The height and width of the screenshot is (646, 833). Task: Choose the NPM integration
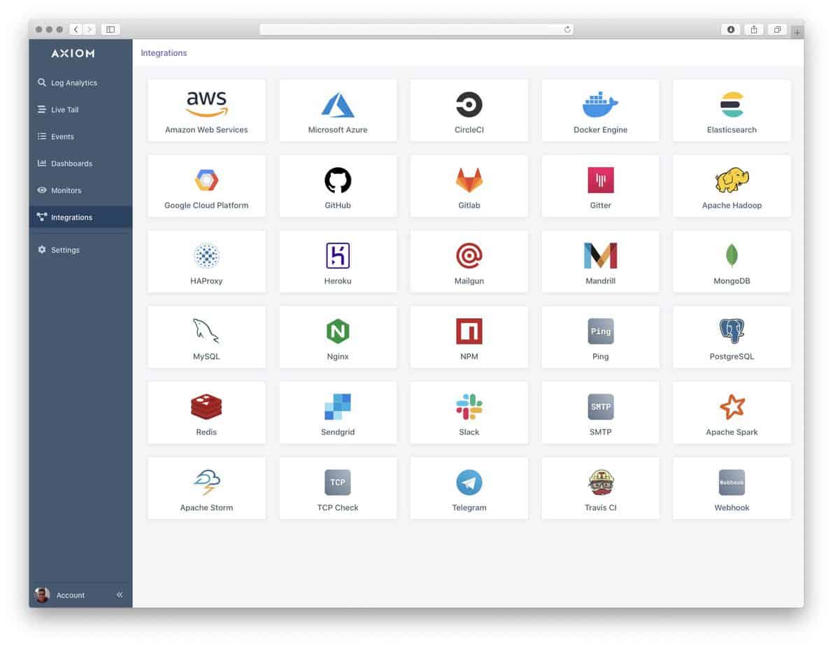[x=469, y=337]
